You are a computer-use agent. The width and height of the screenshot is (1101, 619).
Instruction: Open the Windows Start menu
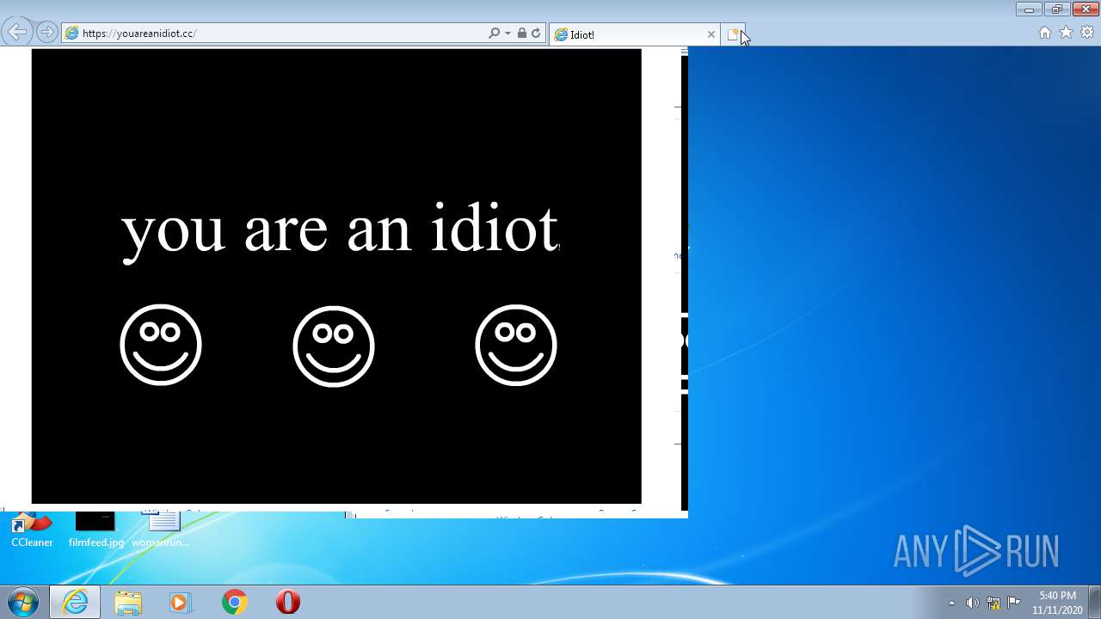pyautogui.click(x=23, y=602)
